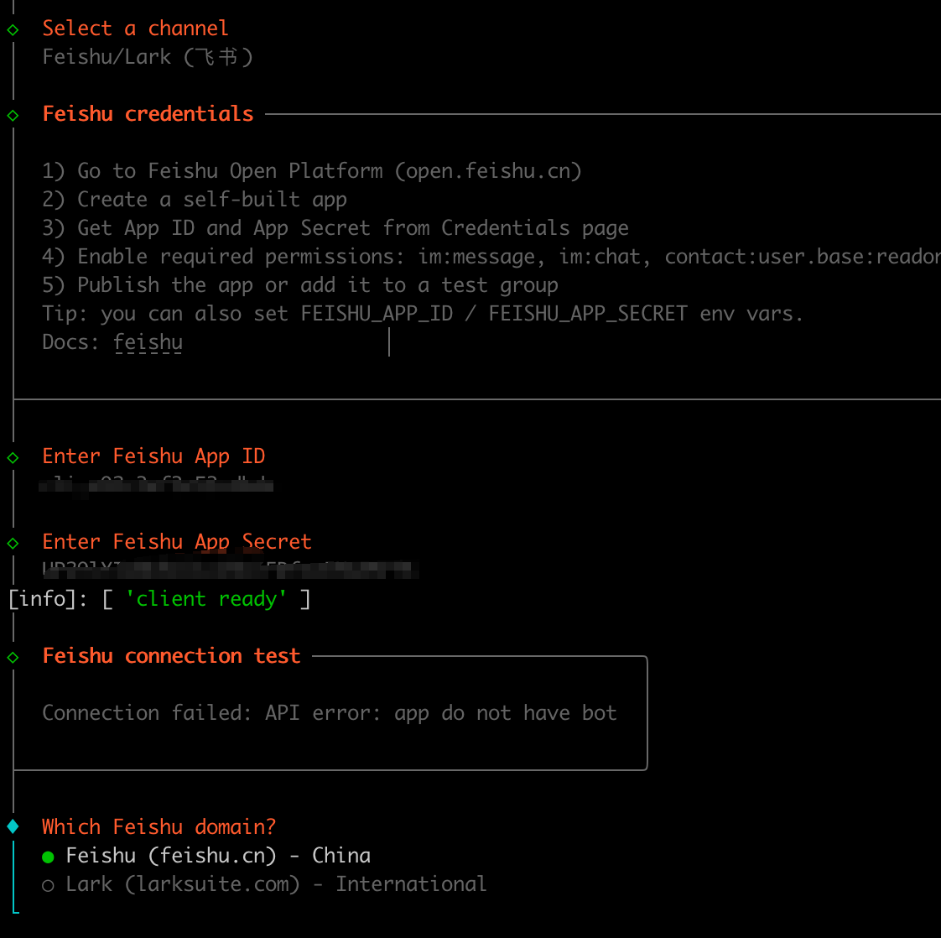Click the green radio dot for Feishu China

pos(48,857)
